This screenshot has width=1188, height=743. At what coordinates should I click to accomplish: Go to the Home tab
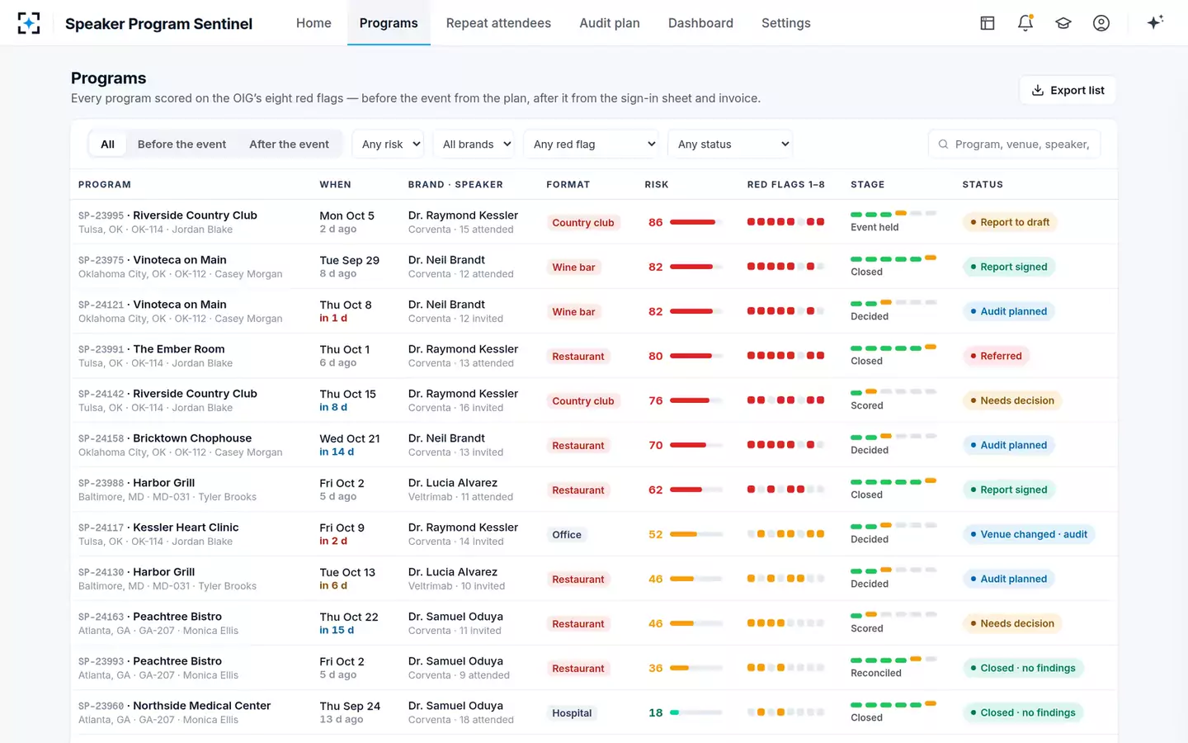coord(313,23)
